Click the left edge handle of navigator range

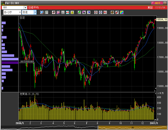pyautogui.click(x=98, y=128)
